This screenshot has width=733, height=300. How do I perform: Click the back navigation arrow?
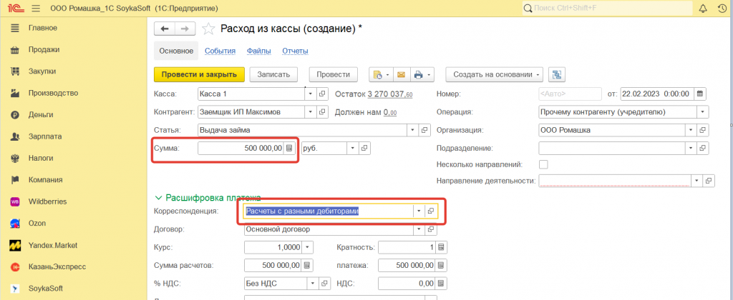tap(165, 29)
